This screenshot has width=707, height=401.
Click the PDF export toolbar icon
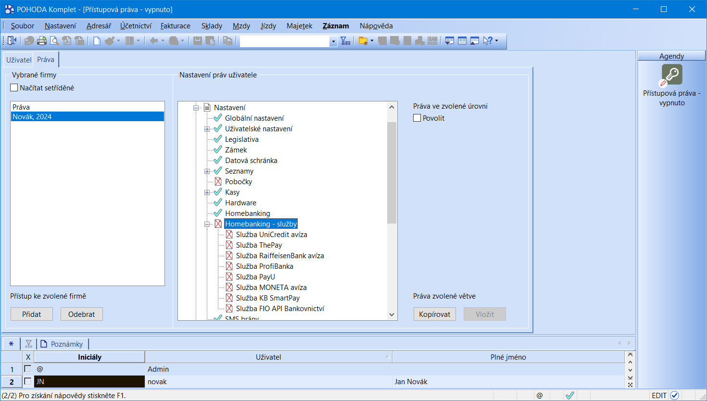point(67,41)
